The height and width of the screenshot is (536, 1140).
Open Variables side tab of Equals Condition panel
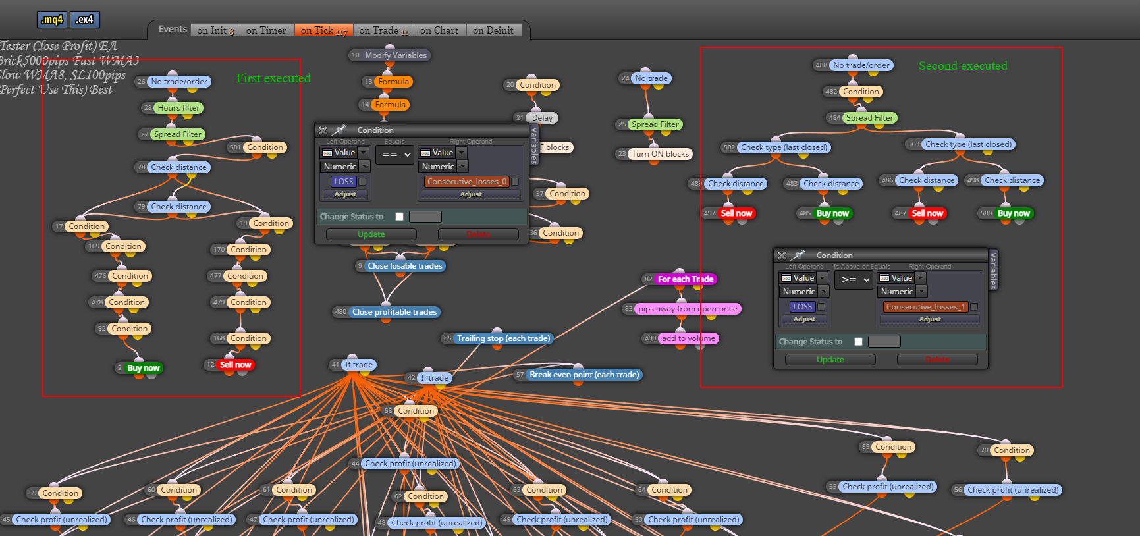point(534,145)
